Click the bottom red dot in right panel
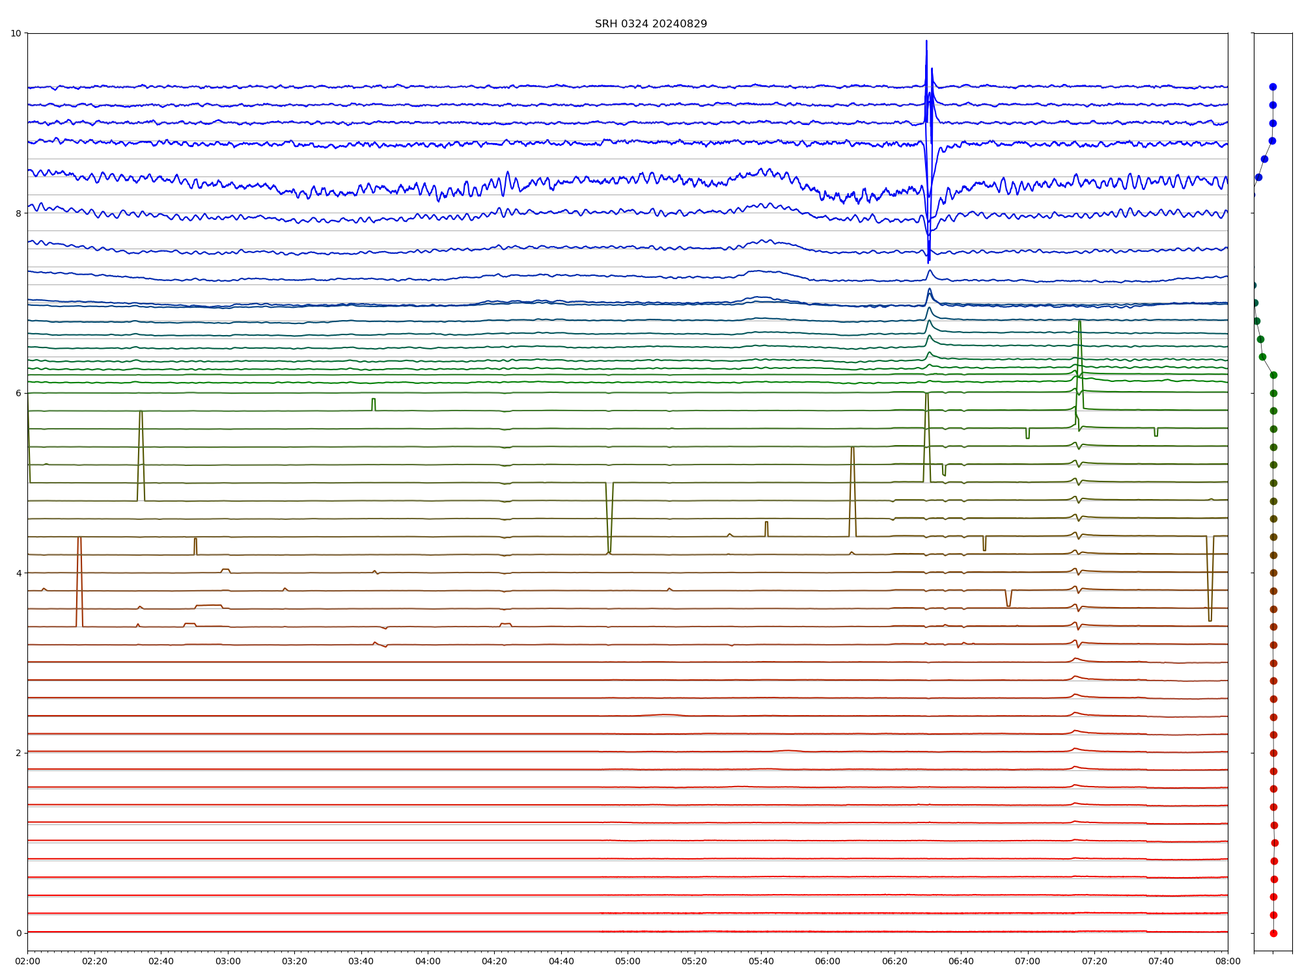Viewport: 1302px width, 976px height. [1273, 933]
